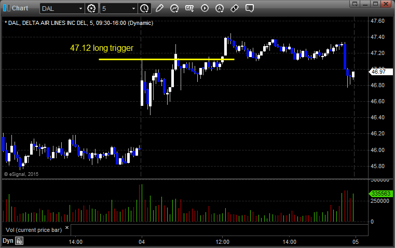
Task: Click the 04 date label on time axis
Action: tap(142, 242)
